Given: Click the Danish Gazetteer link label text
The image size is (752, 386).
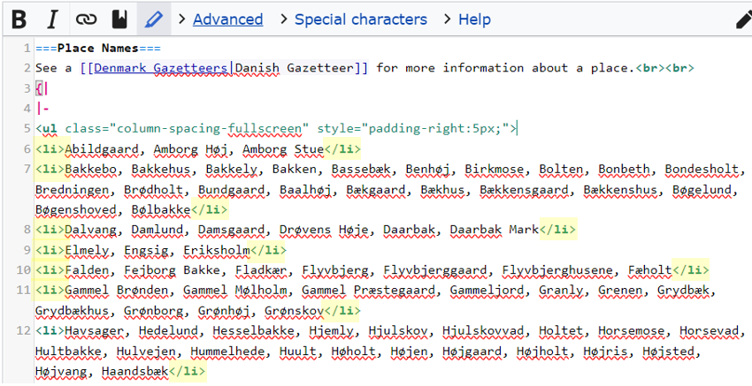Looking at the screenshot, I should tap(294, 68).
